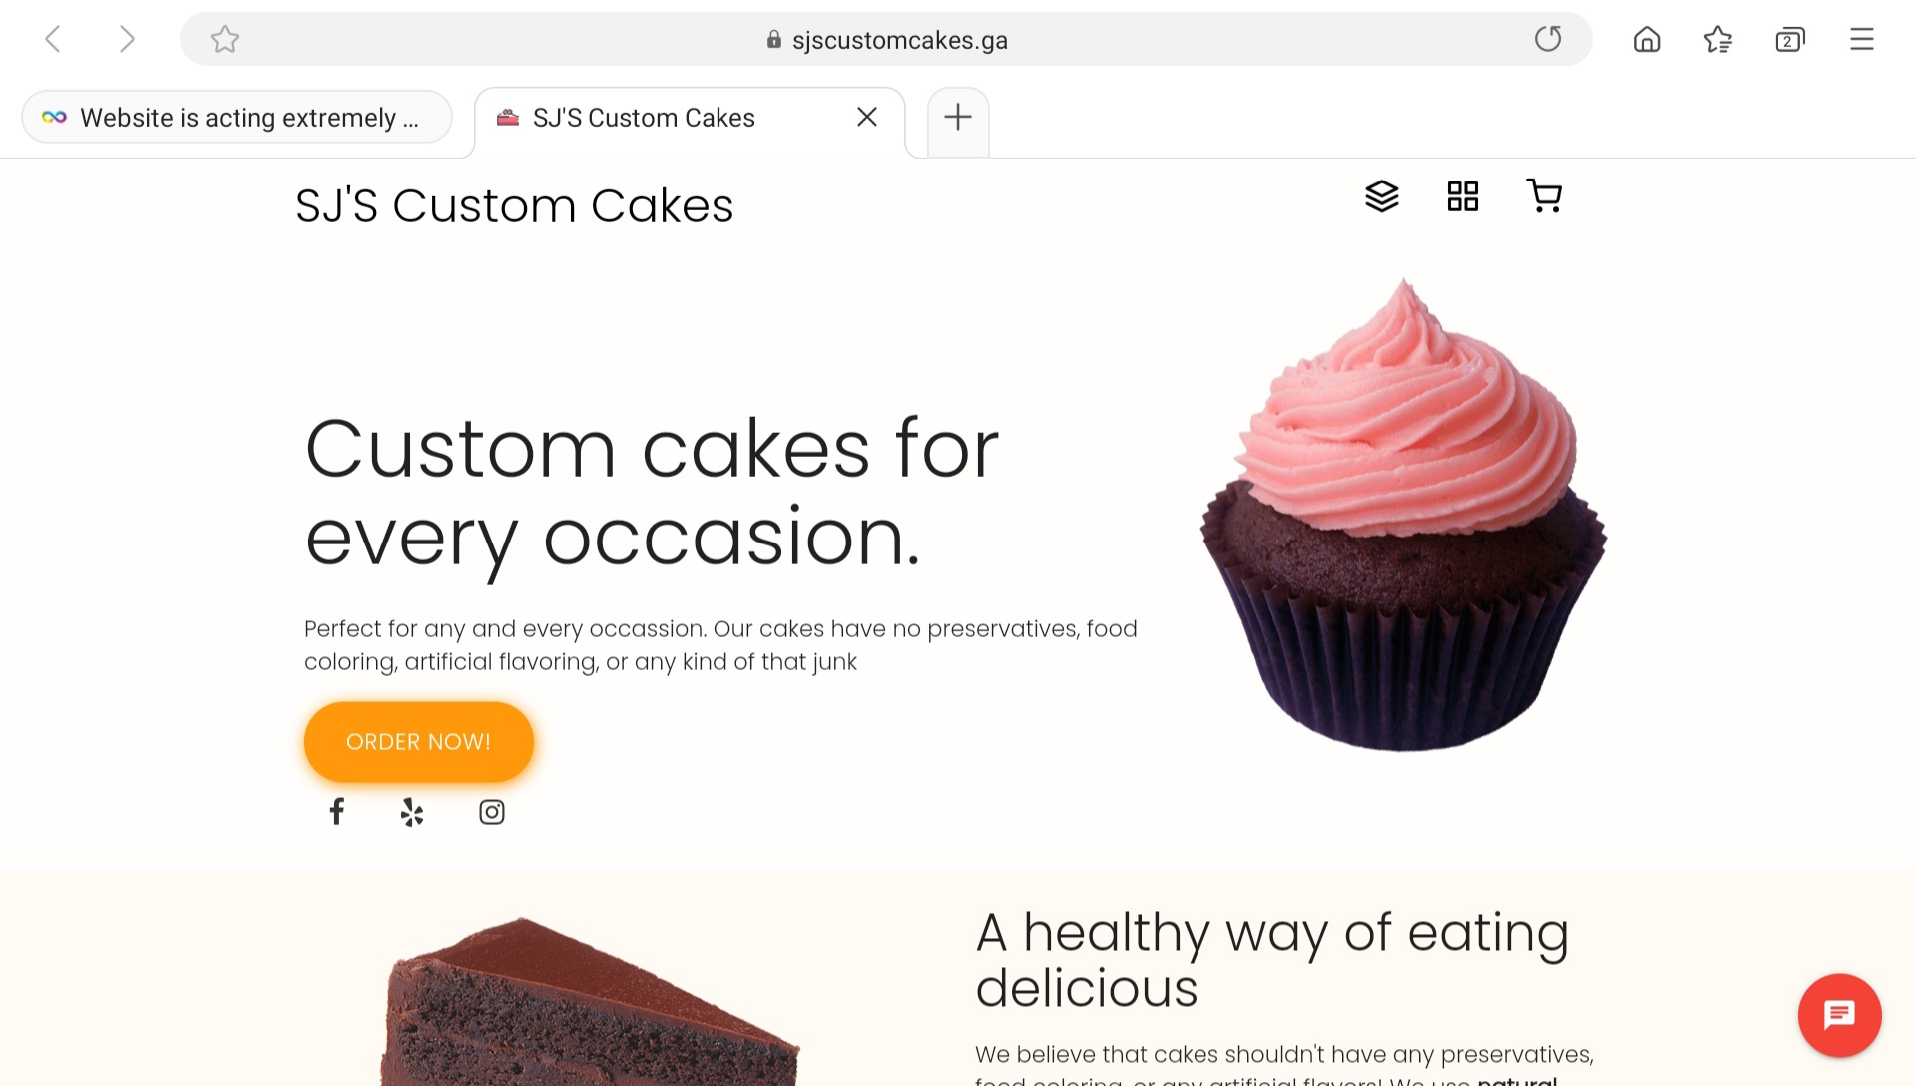Image resolution: width=1916 pixels, height=1086 pixels.
Task: Go to browser home page
Action: click(x=1647, y=39)
